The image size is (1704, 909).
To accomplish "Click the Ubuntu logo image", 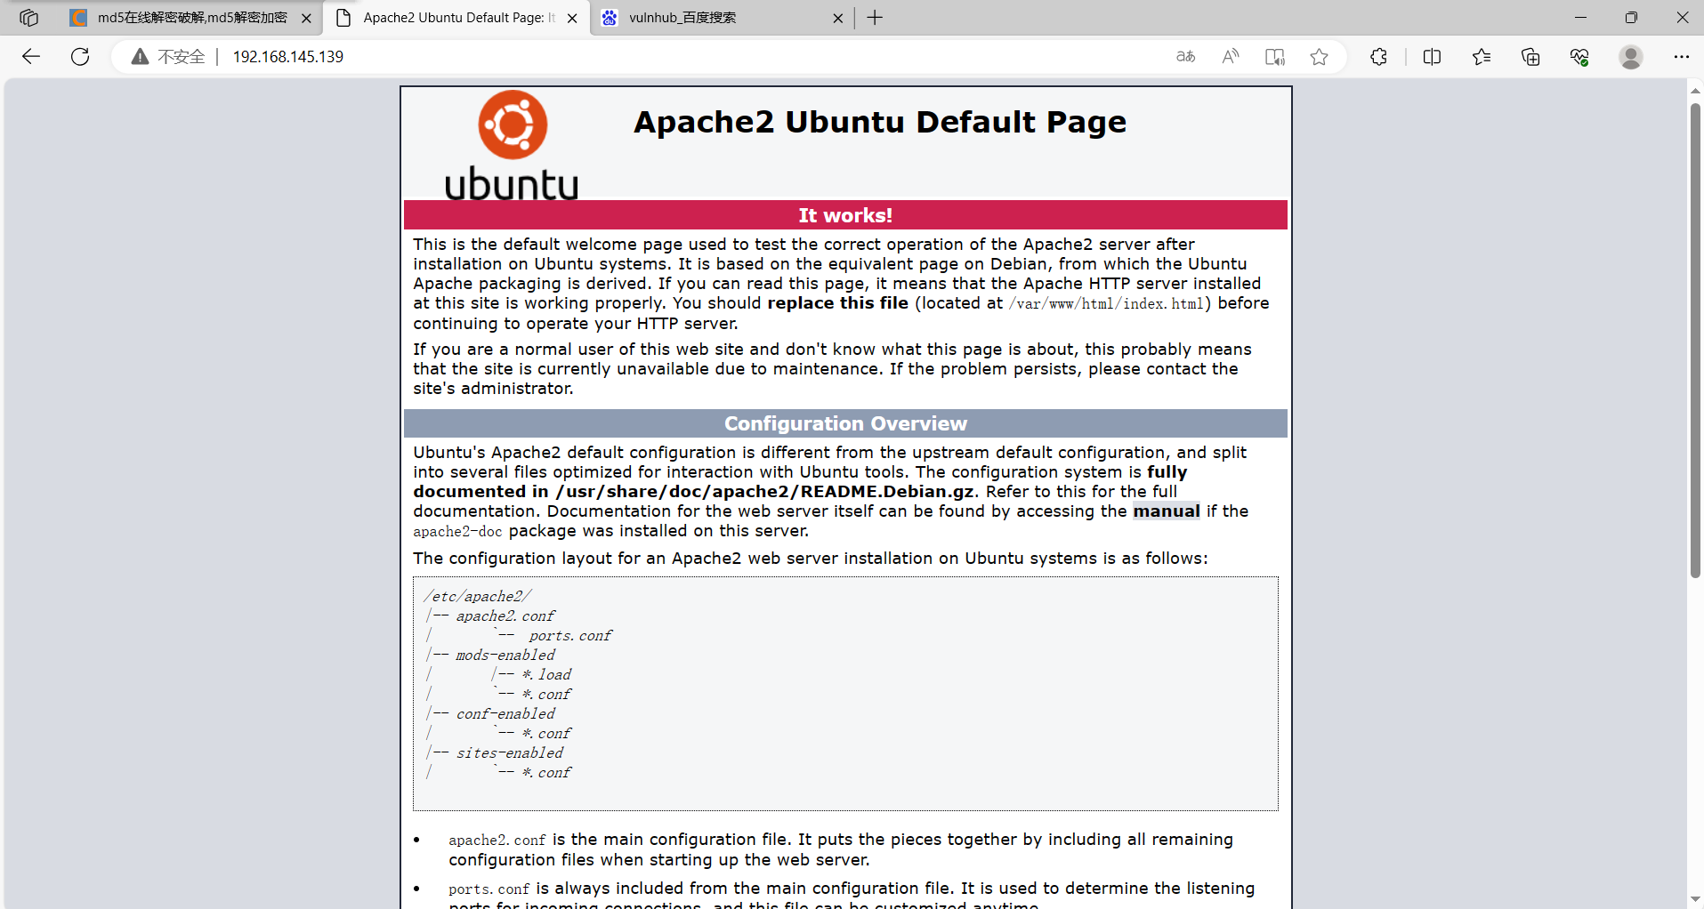I will pos(512,145).
